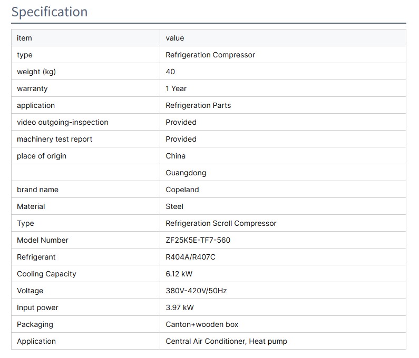Viewport: 419px width, 358px height.
Task: Click the Guangdong cell
Action: pos(186,173)
